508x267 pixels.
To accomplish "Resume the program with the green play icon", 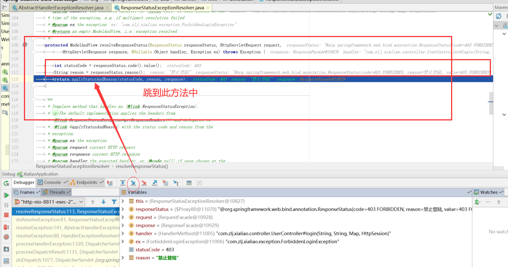I will pos(6,195).
